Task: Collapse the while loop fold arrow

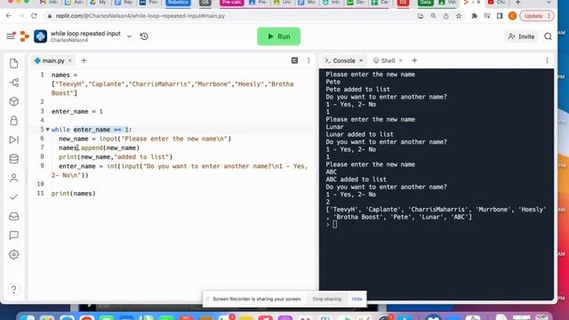Action: 47,130
